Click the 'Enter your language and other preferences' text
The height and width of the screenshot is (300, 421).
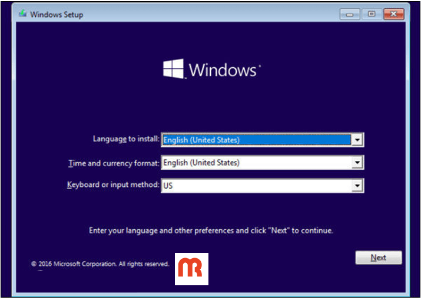pos(211,230)
